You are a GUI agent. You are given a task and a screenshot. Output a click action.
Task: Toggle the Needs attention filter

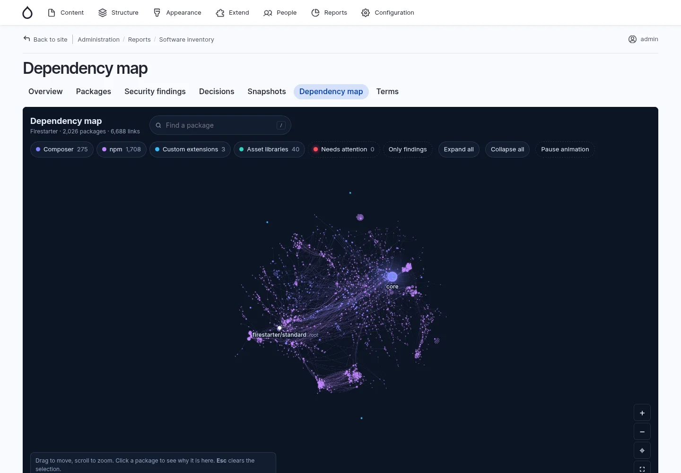pyautogui.click(x=344, y=149)
